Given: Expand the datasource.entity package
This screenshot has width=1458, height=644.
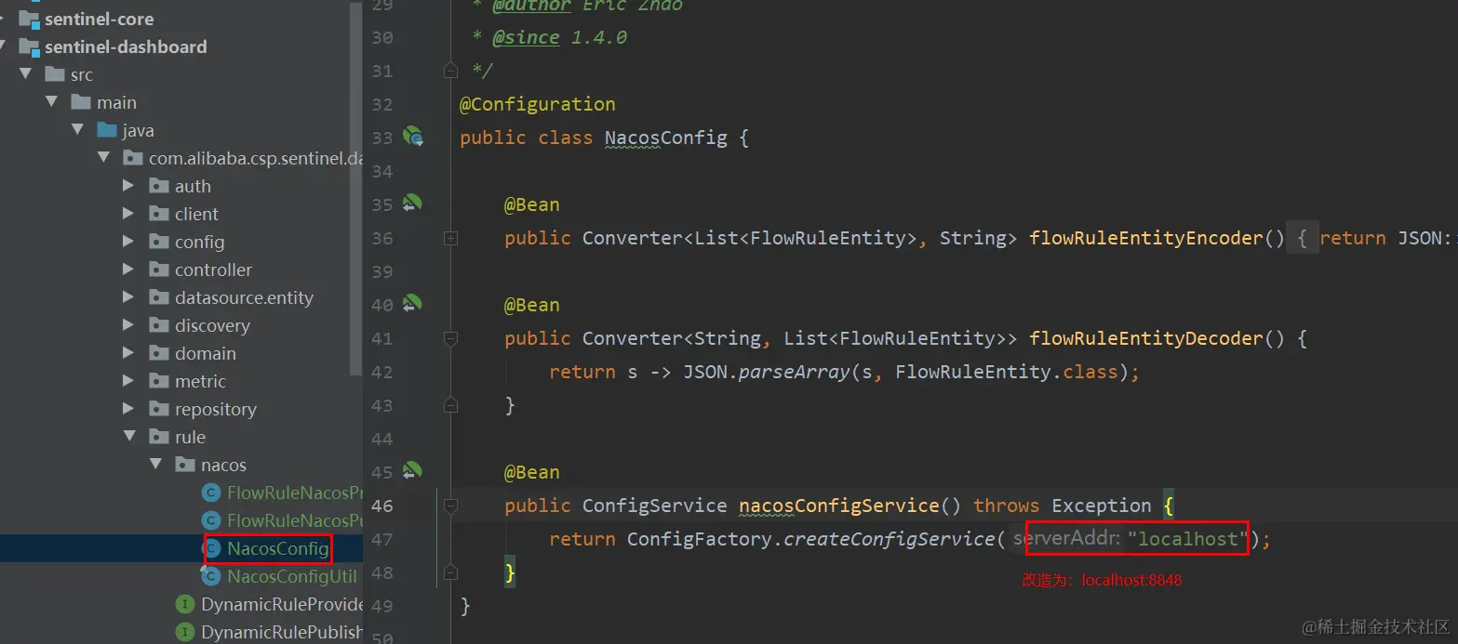Looking at the screenshot, I should (128, 297).
